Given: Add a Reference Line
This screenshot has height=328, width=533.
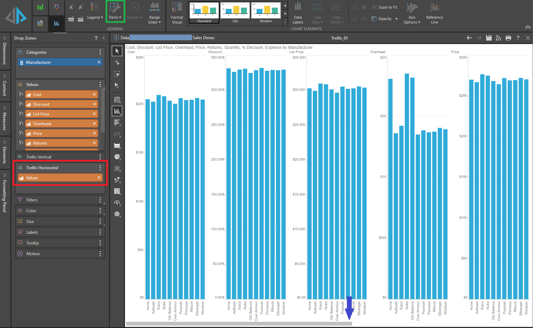Looking at the screenshot, I should (x=434, y=14).
